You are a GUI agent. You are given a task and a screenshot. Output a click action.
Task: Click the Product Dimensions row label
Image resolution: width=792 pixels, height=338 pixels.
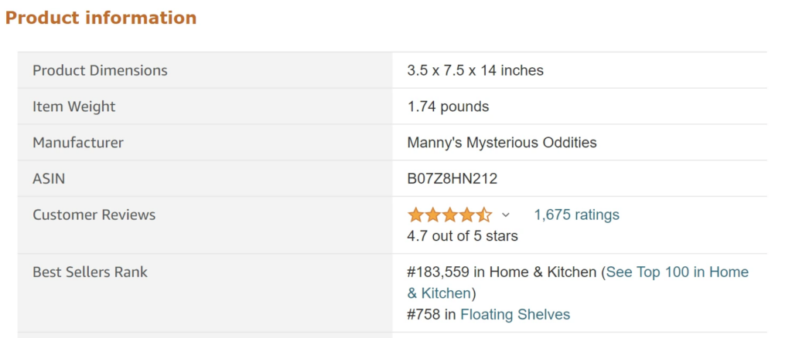pyautogui.click(x=100, y=70)
